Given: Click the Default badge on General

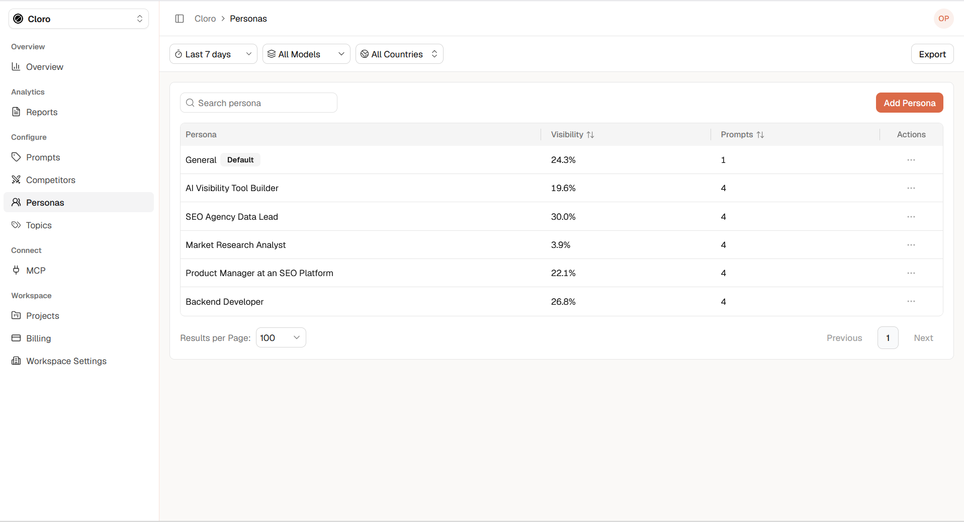Looking at the screenshot, I should [240, 160].
